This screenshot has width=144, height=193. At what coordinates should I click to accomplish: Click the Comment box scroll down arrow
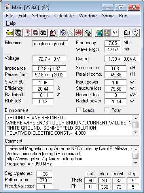136,163
